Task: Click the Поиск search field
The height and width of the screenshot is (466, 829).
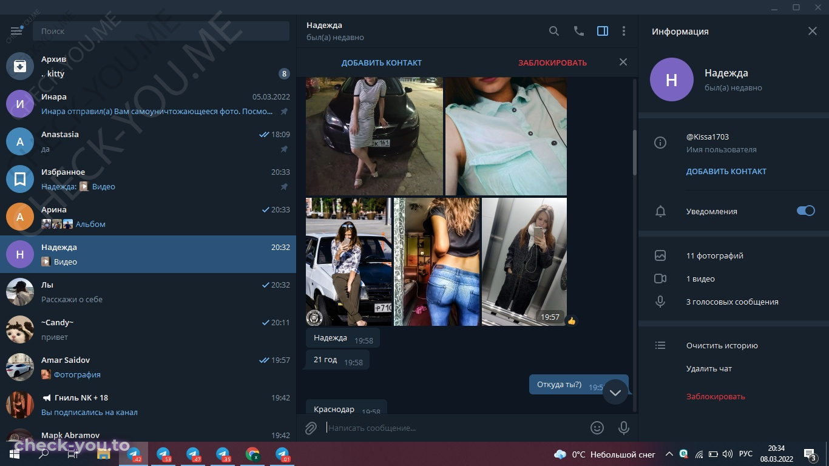Action: (161, 31)
